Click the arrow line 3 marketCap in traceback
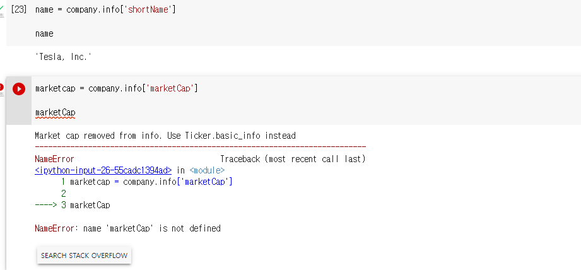 pos(73,205)
